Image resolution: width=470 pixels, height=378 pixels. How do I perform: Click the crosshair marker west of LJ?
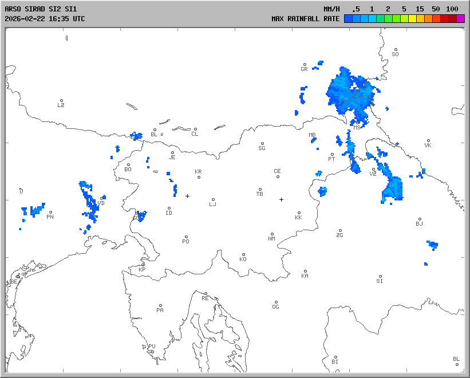(187, 196)
